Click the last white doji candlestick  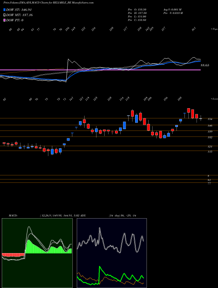(x=201, y=118)
